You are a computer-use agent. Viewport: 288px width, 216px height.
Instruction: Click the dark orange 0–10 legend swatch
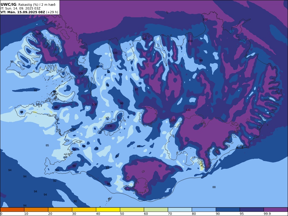(12, 210)
